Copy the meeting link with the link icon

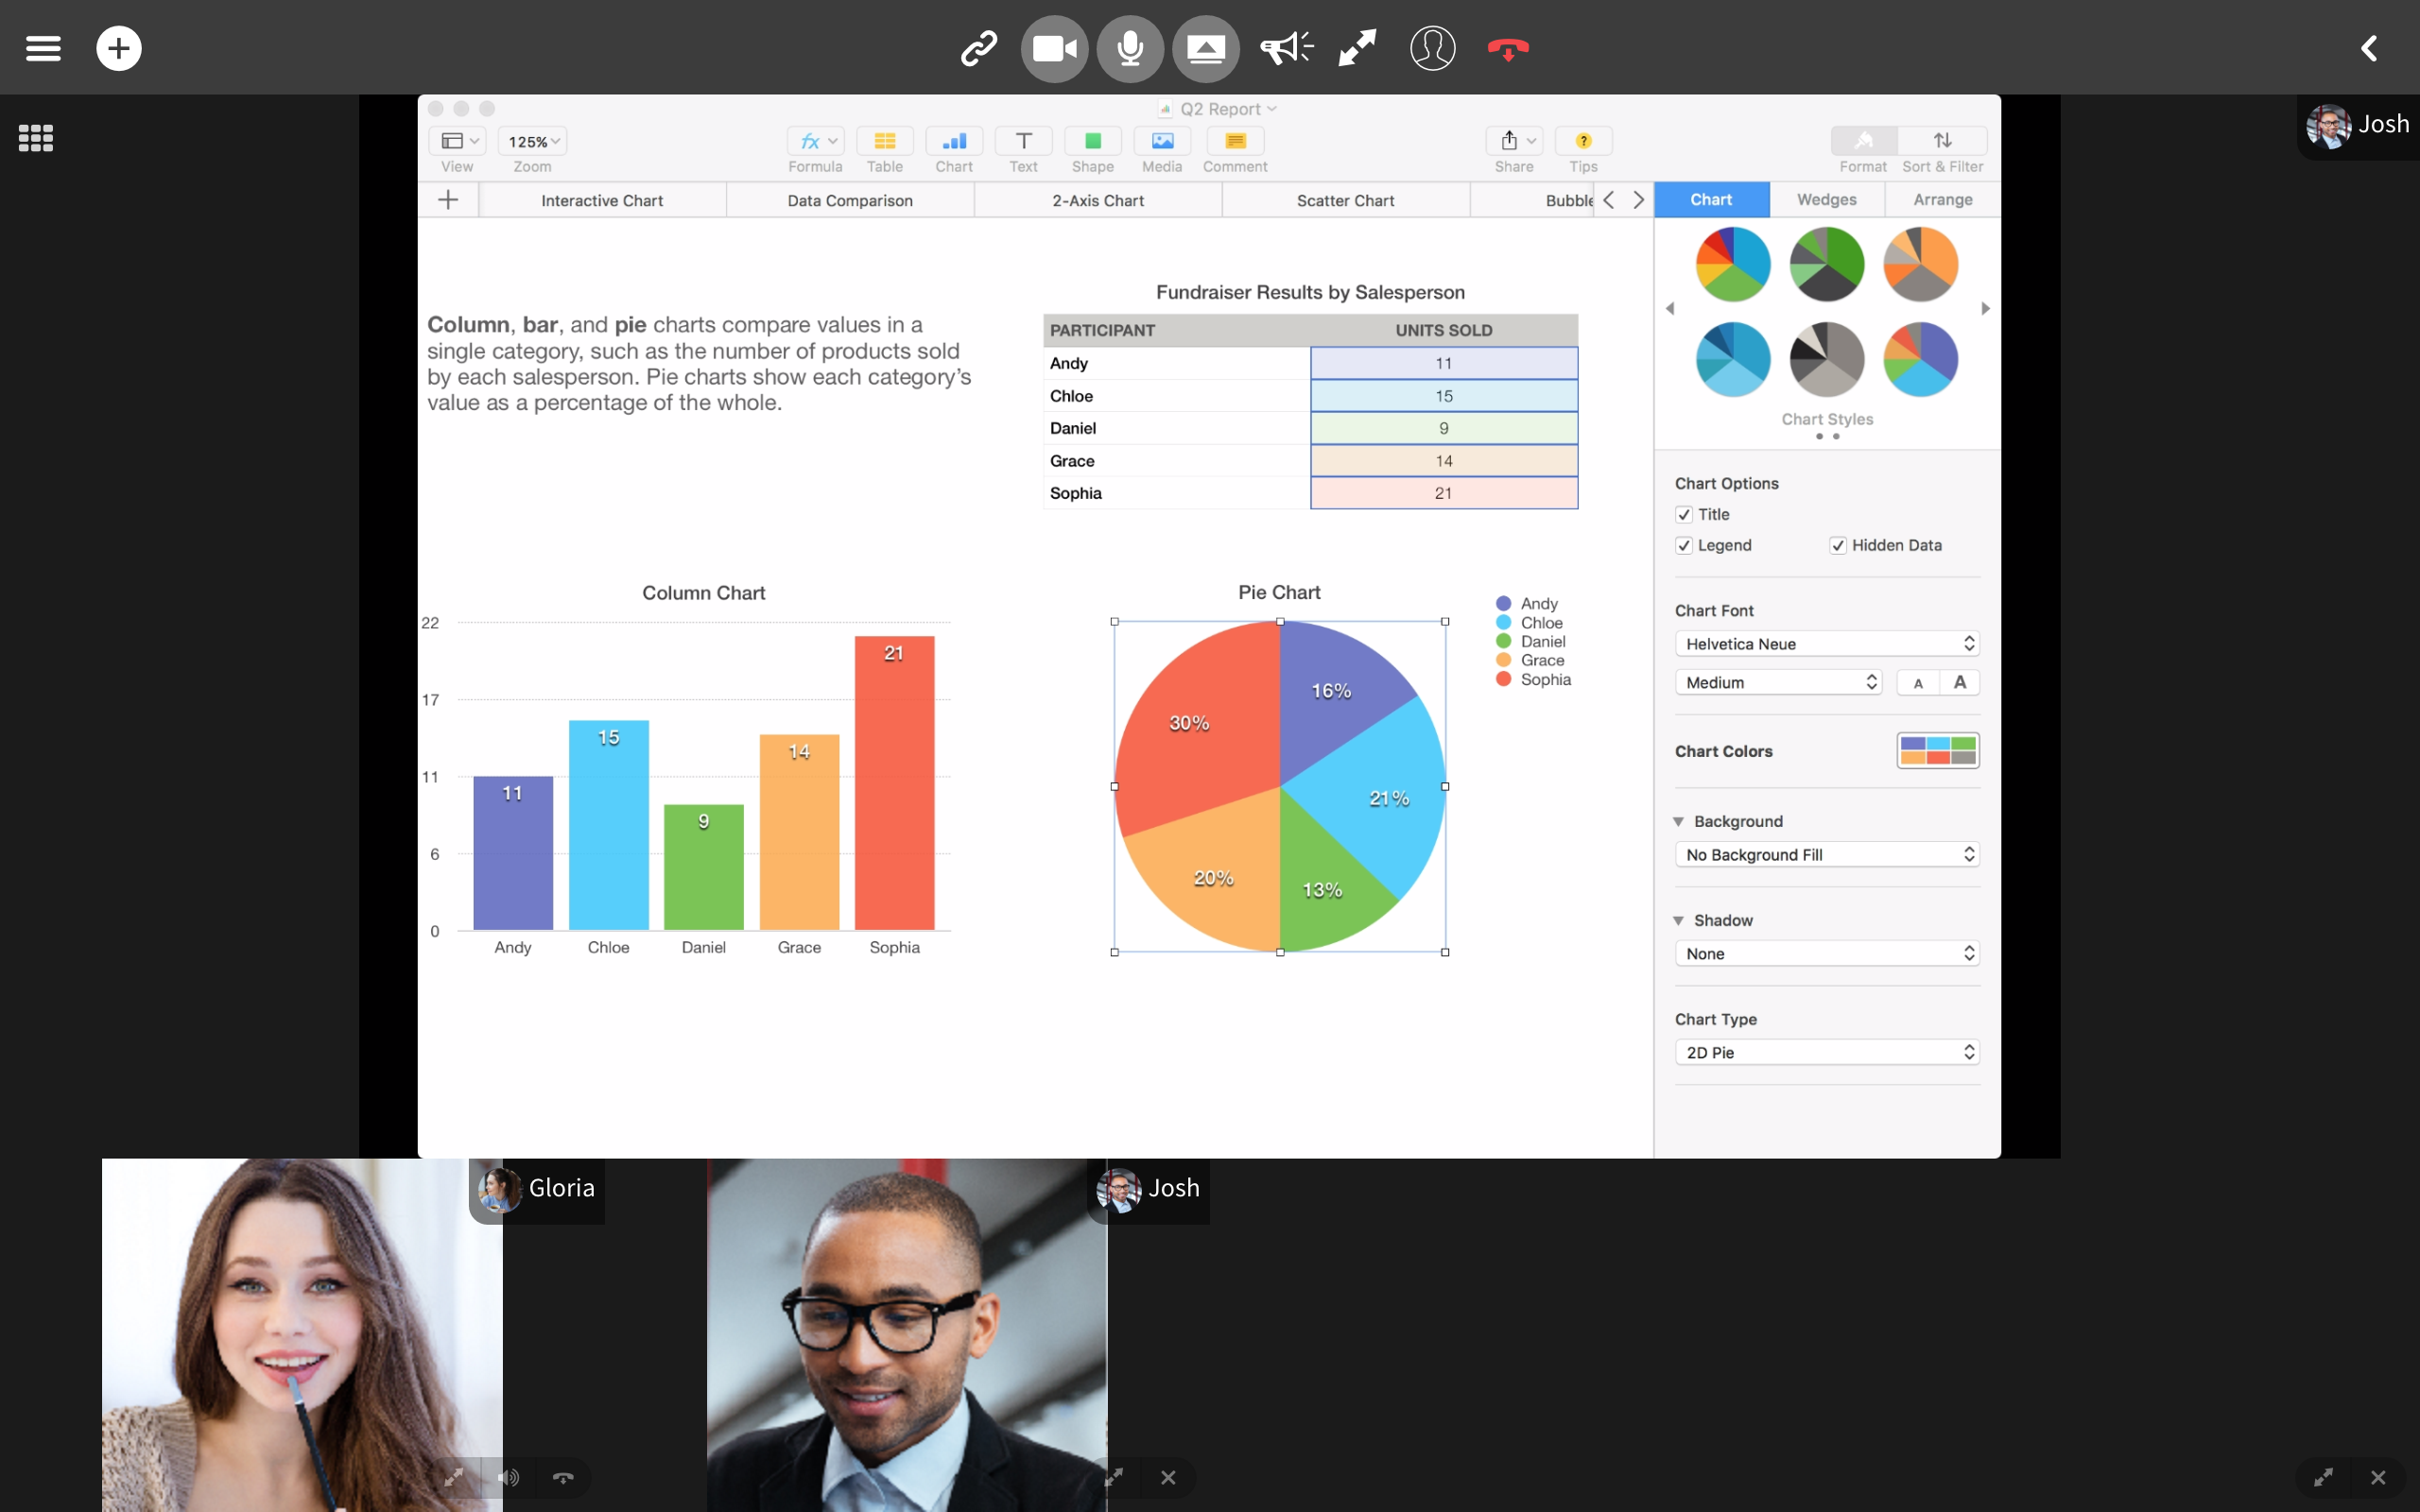(978, 48)
